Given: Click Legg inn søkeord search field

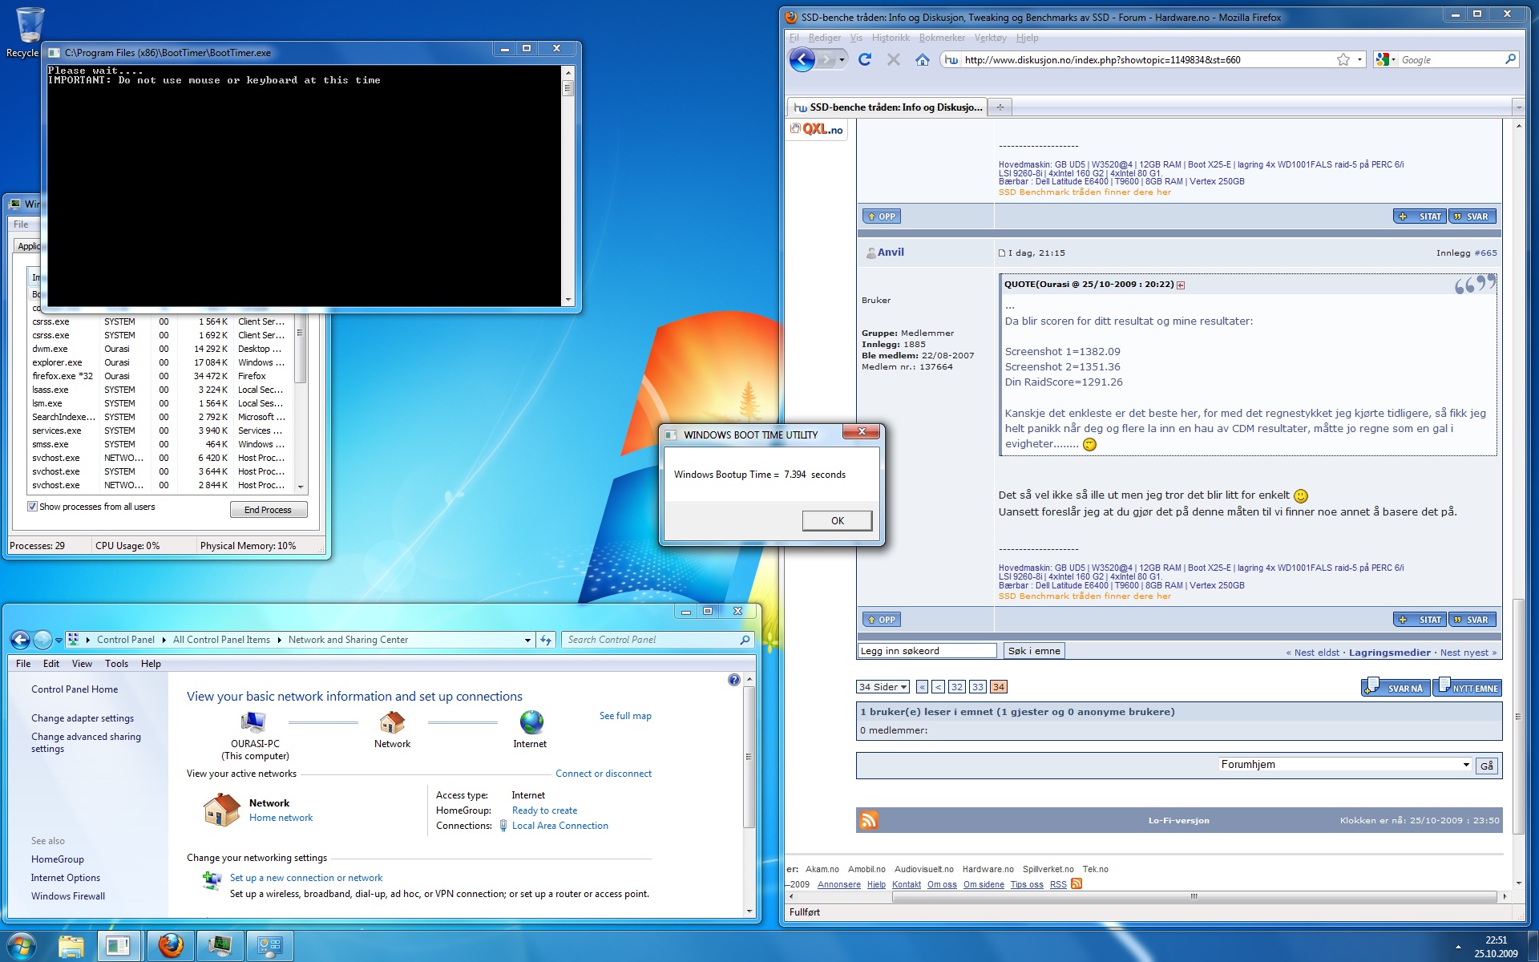Looking at the screenshot, I should pos(927,651).
